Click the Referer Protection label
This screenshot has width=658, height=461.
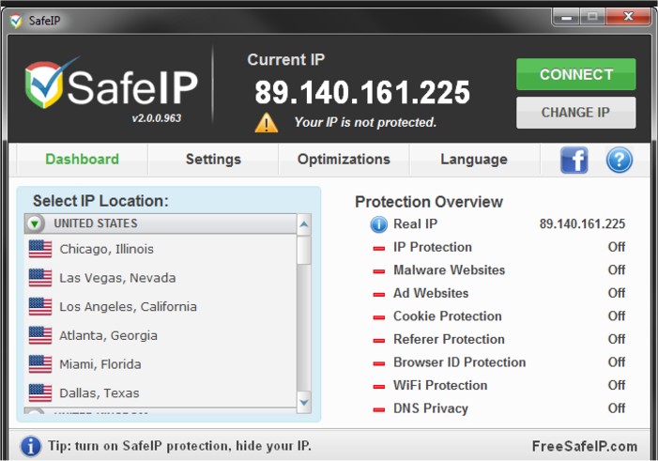449,339
